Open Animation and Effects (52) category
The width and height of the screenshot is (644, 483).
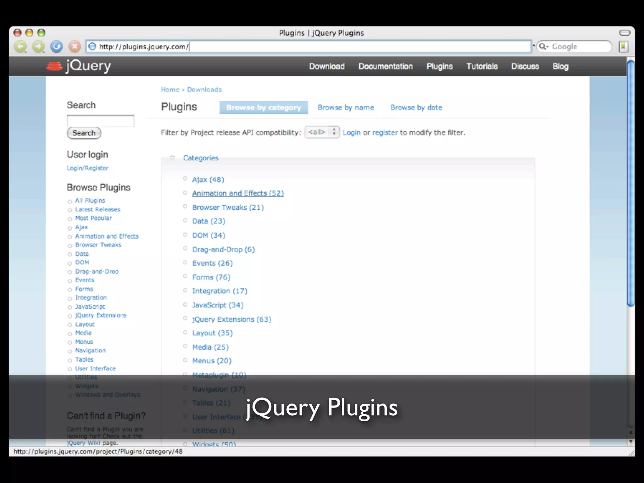pos(238,193)
